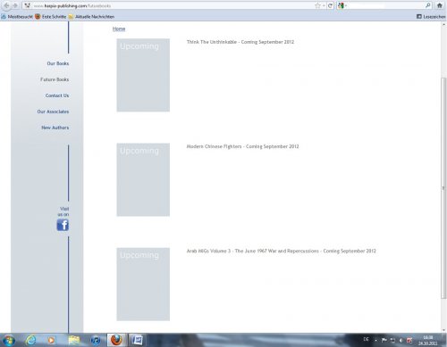Switch to Firefox in the taskbar
The height and width of the screenshot is (347, 447).
(x=116, y=340)
